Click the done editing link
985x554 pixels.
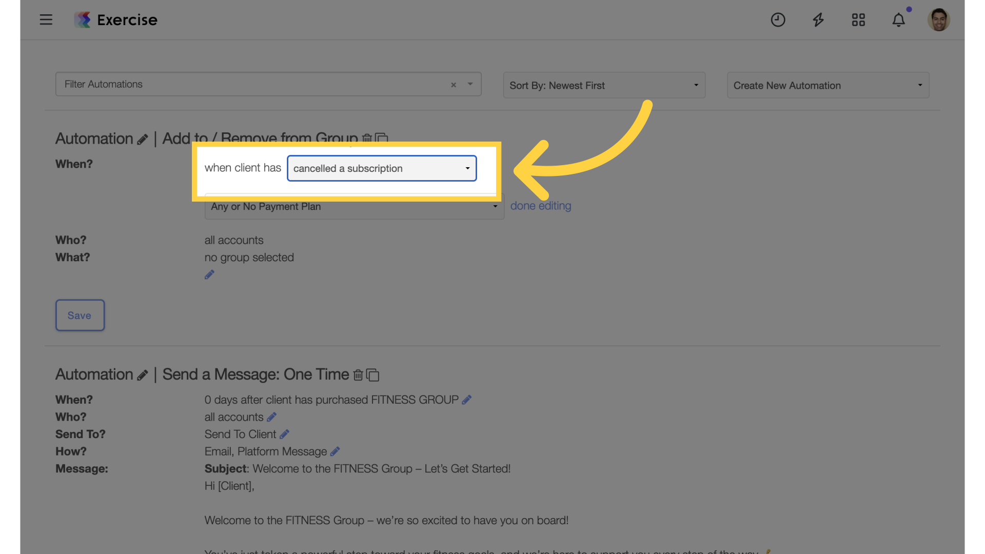point(541,206)
